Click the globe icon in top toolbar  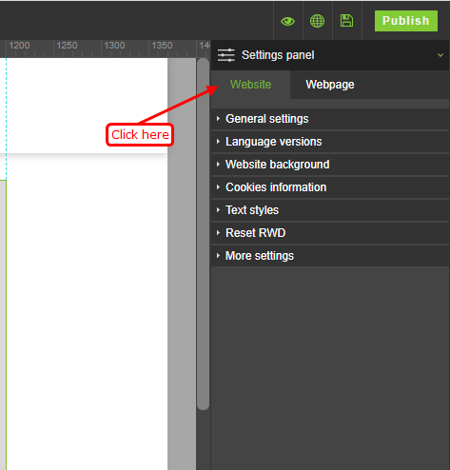(x=317, y=21)
